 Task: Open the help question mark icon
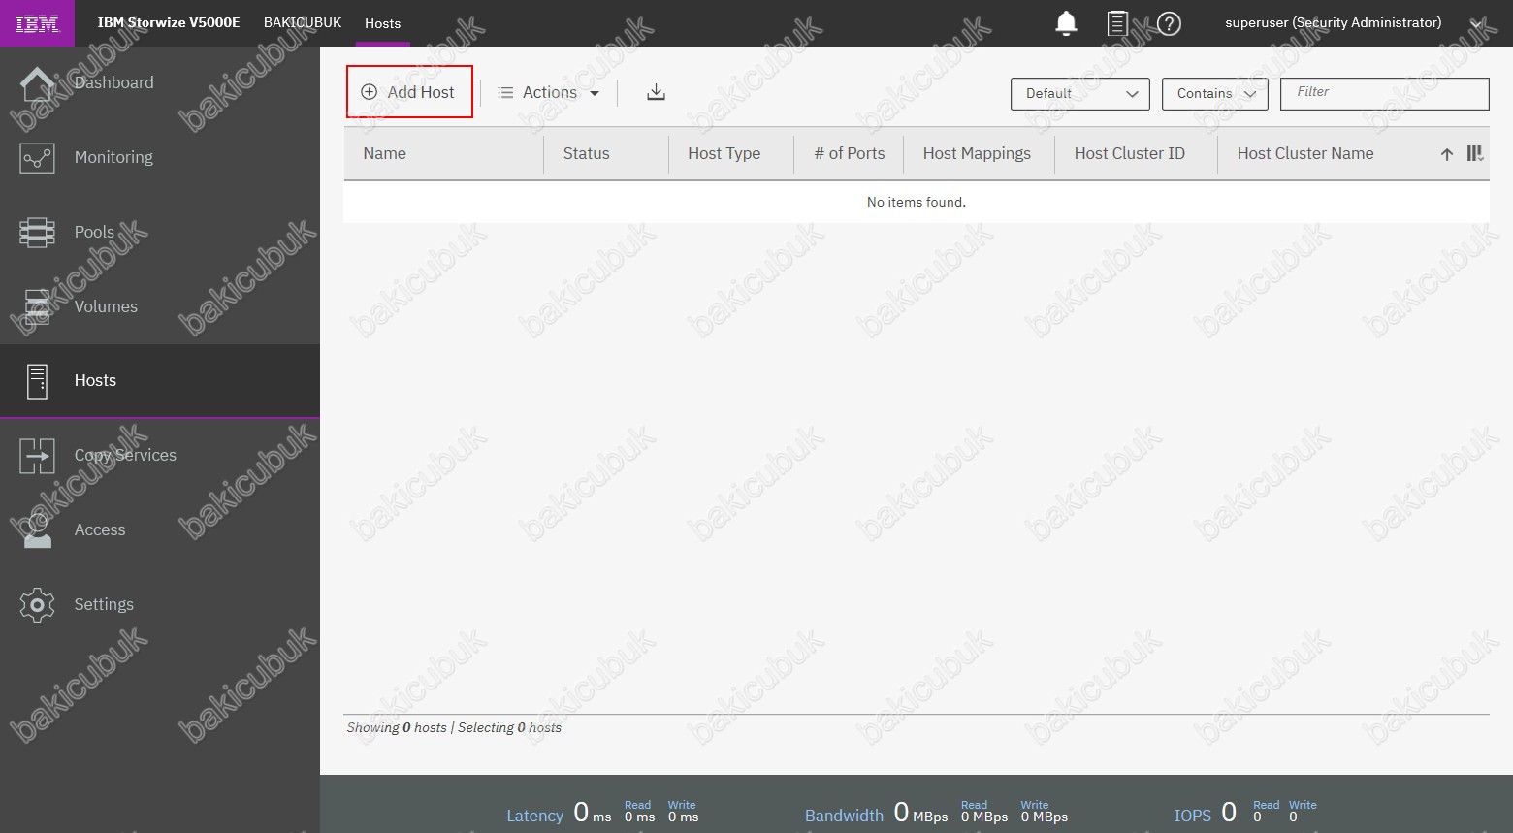[1170, 23]
